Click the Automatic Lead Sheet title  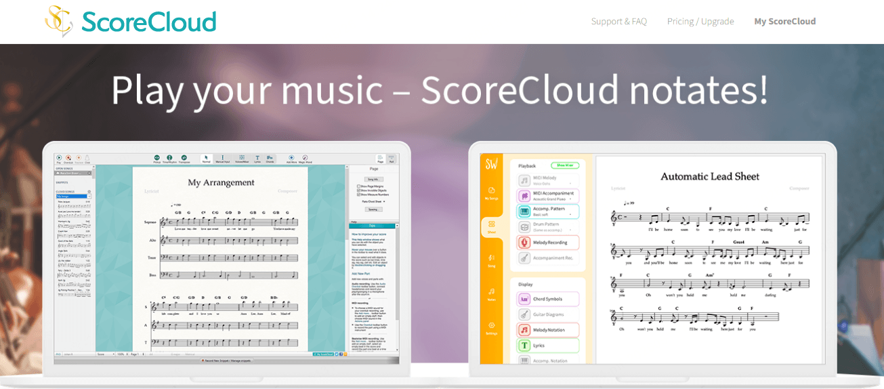pos(710,176)
